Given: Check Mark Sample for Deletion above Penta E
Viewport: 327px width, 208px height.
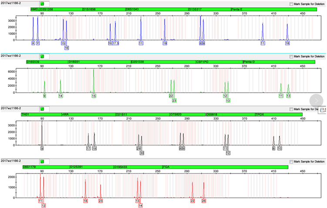Looking at the screenshot, I should click(292, 4).
